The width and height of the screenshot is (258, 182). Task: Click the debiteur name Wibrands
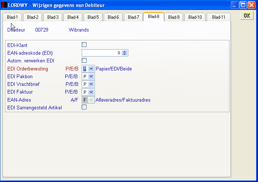(x=79, y=30)
